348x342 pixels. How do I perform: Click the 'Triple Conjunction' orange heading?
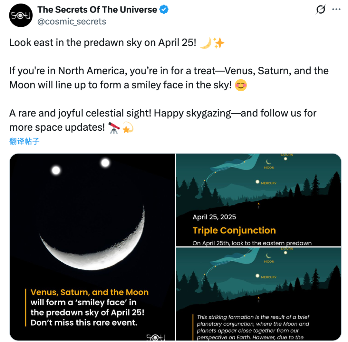point(234,230)
